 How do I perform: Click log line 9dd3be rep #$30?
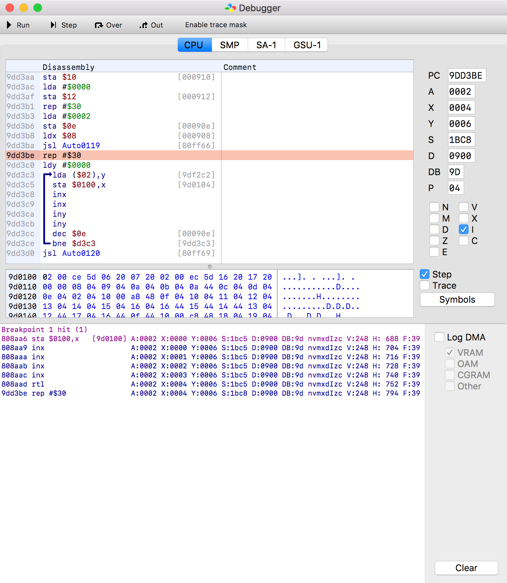[x=211, y=393]
